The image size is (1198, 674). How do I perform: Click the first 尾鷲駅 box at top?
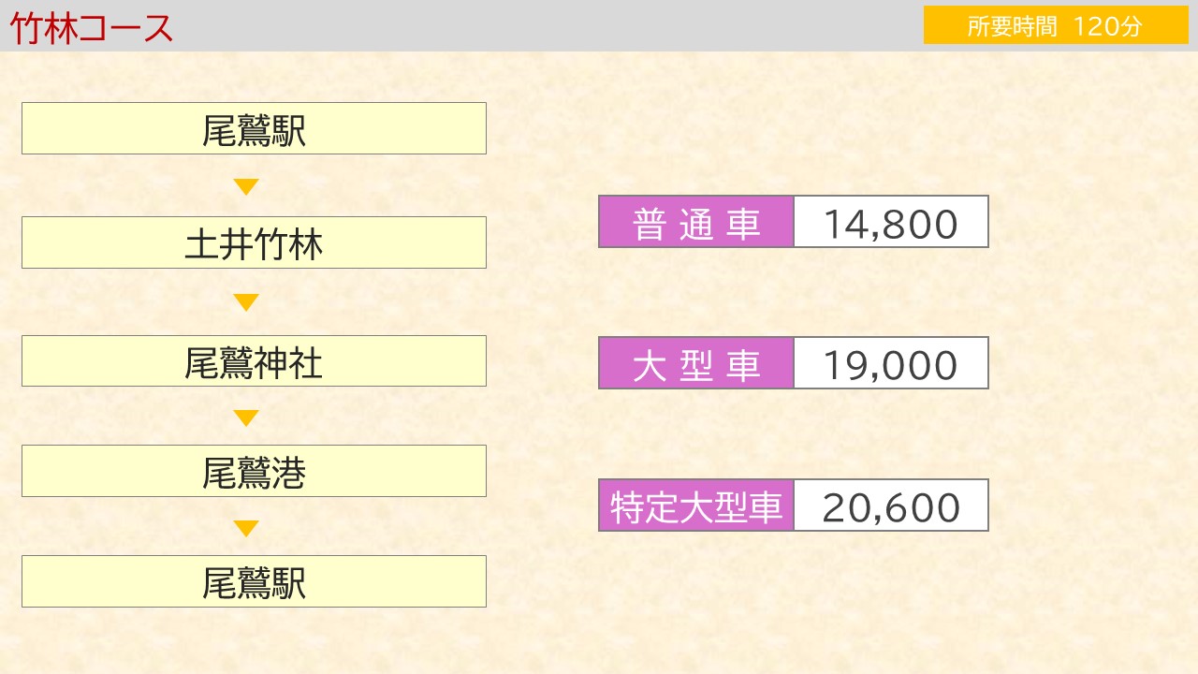(x=254, y=128)
